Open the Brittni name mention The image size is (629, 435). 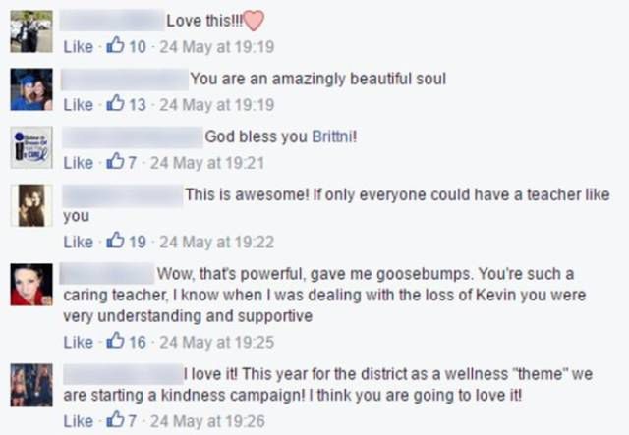tap(331, 136)
